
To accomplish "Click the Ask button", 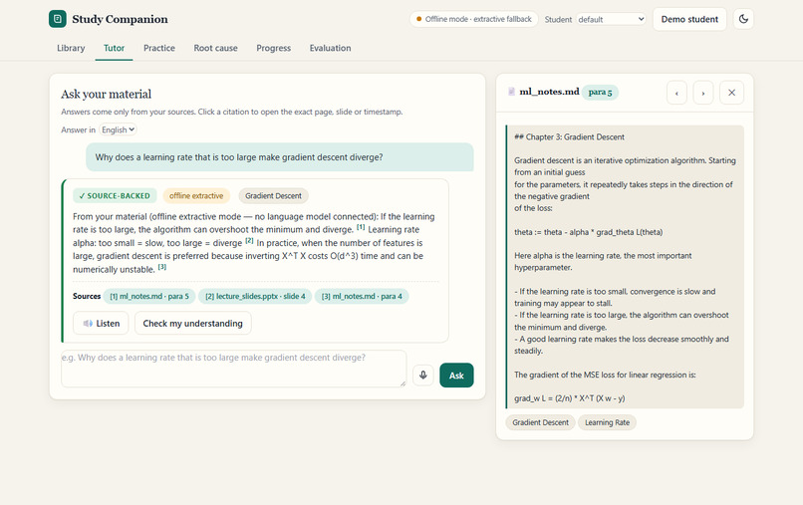I will click(456, 376).
